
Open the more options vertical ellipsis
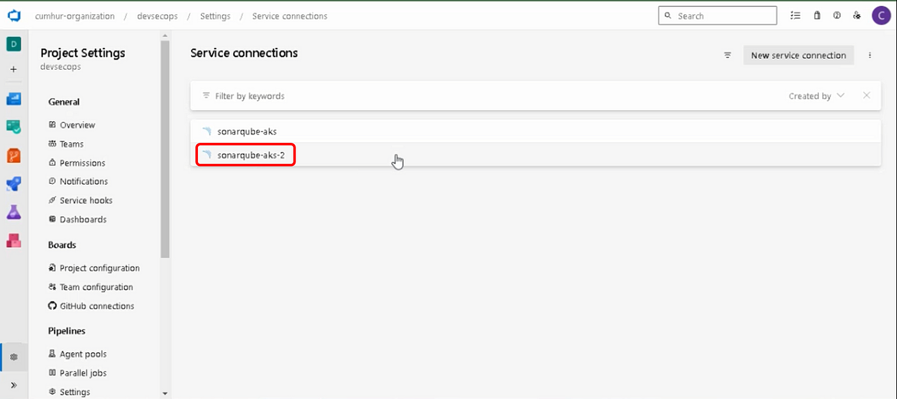[870, 55]
